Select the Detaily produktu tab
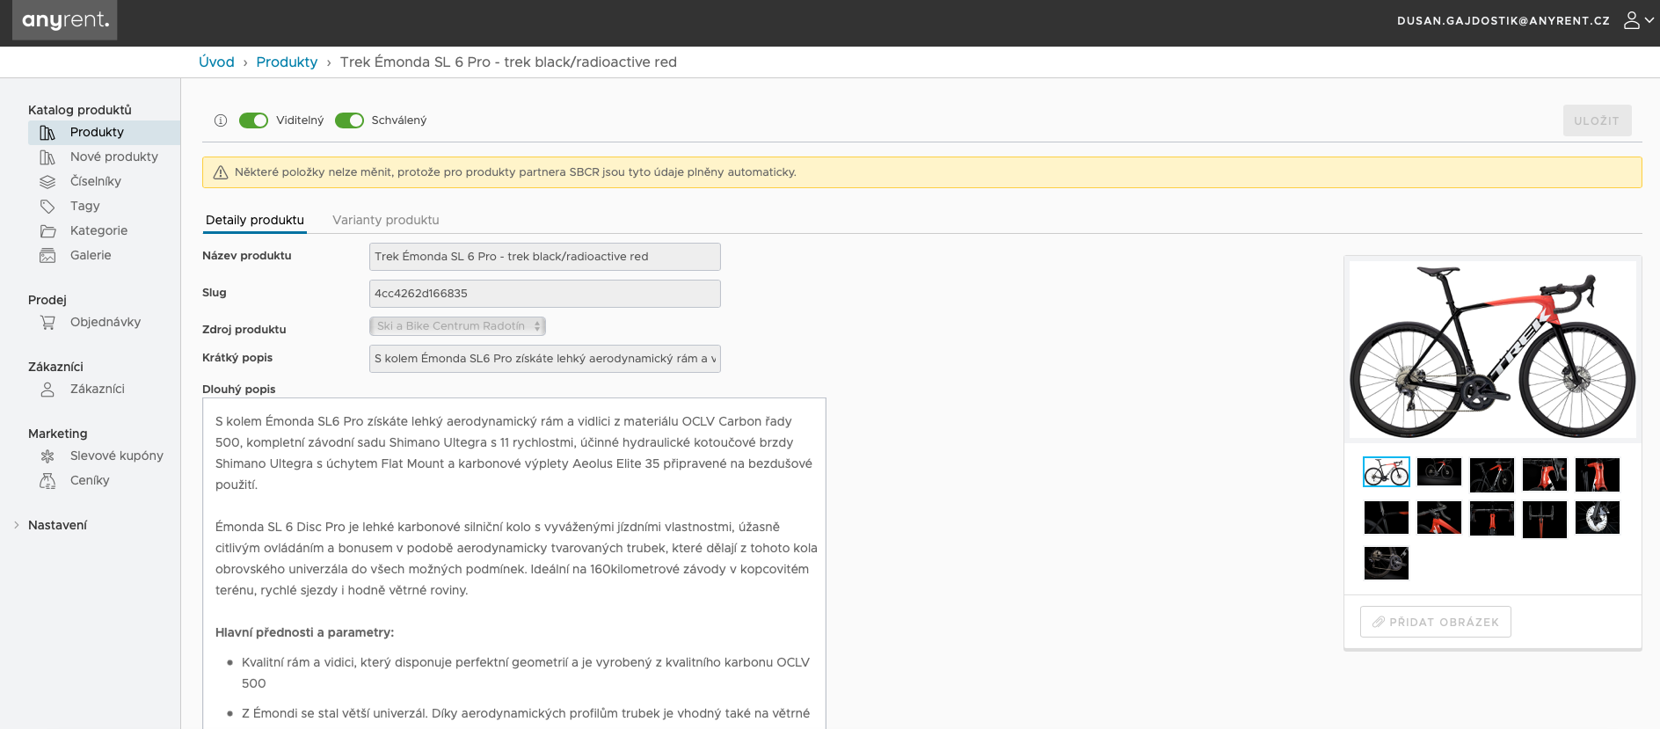The width and height of the screenshot is (1660, 729). pyautogui.click(x=254, y=220)
